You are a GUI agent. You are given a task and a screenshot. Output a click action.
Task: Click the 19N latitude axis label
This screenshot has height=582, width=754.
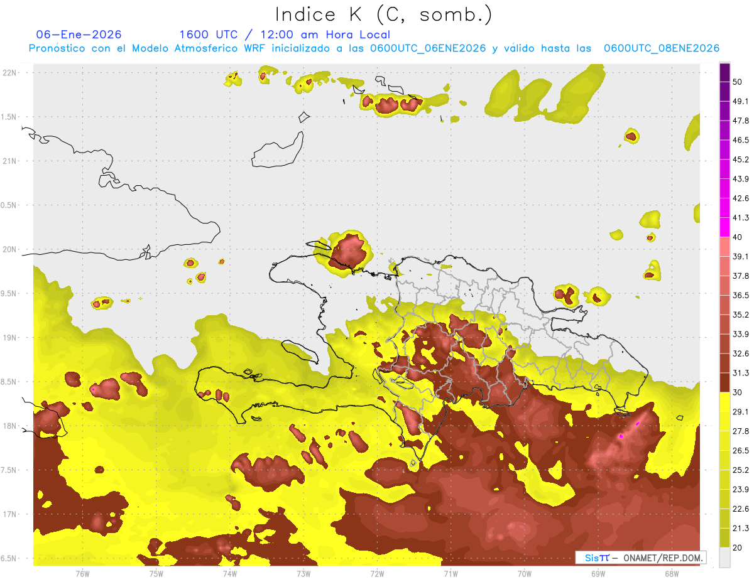tap(11, 337)
